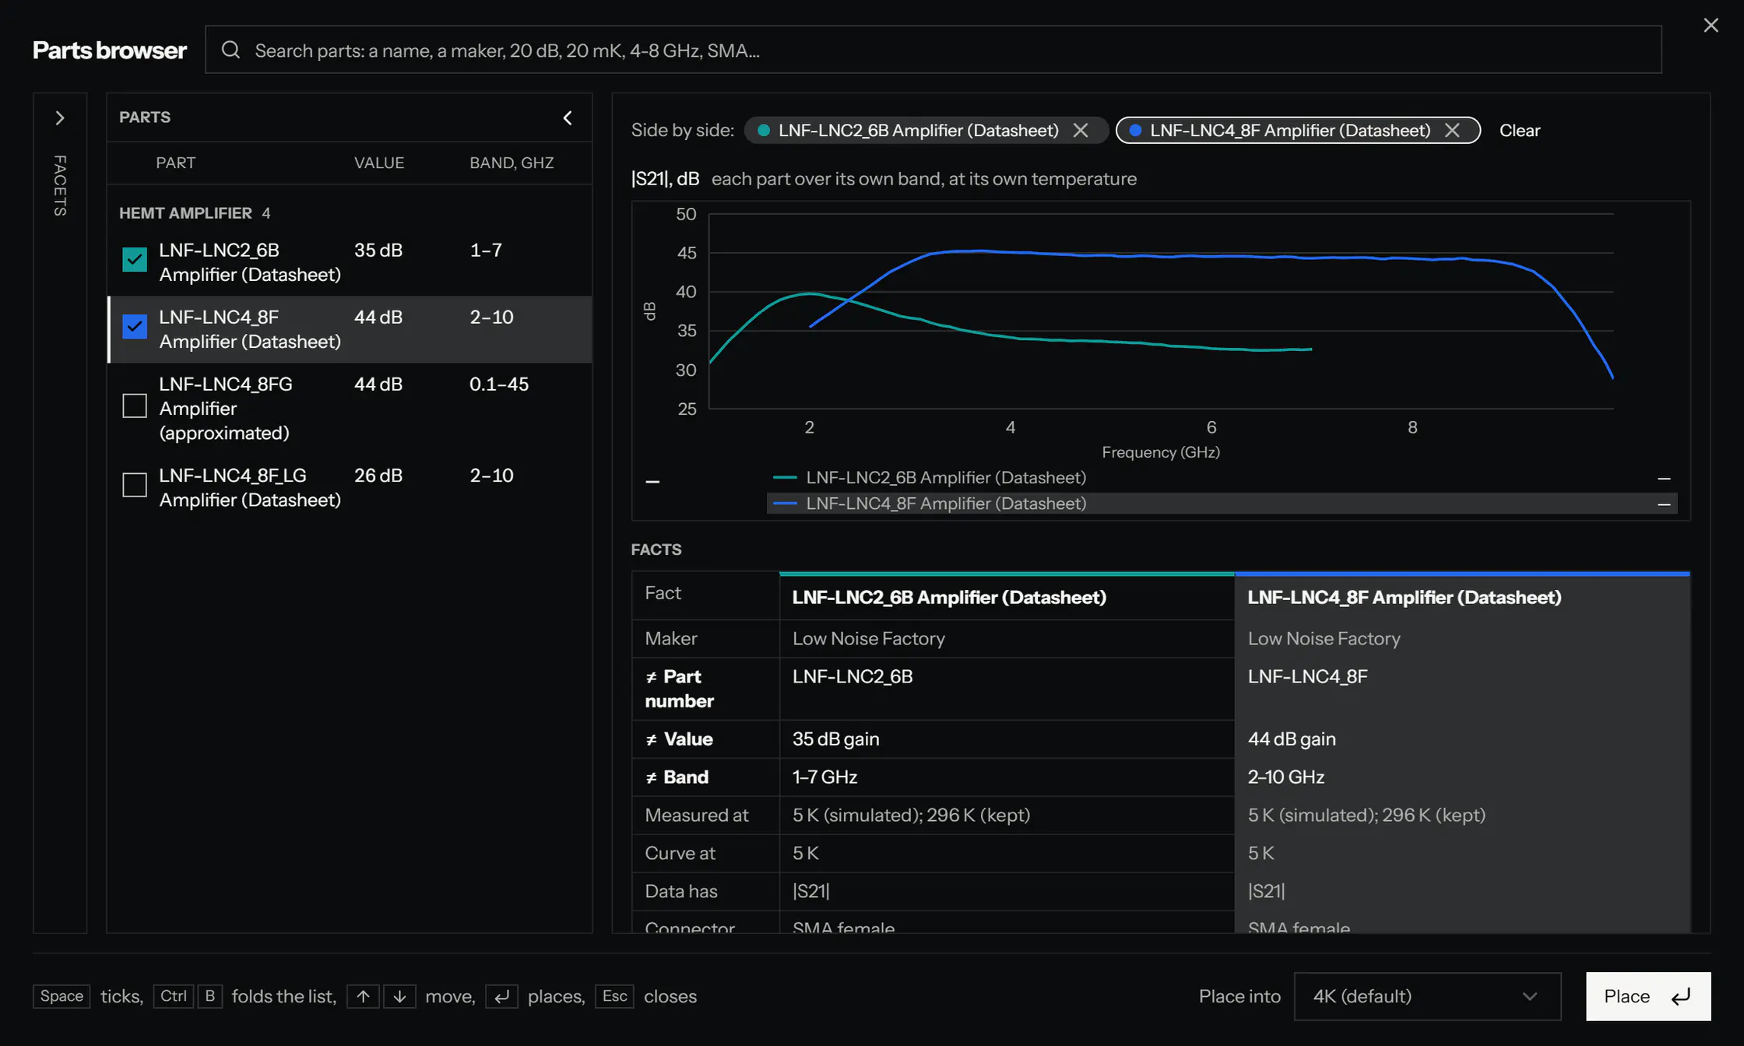Untick the LNF-LNC2_6B Amplifier checkbox
This screenshot has width=1744, height=1046.
tap(135, 259)
